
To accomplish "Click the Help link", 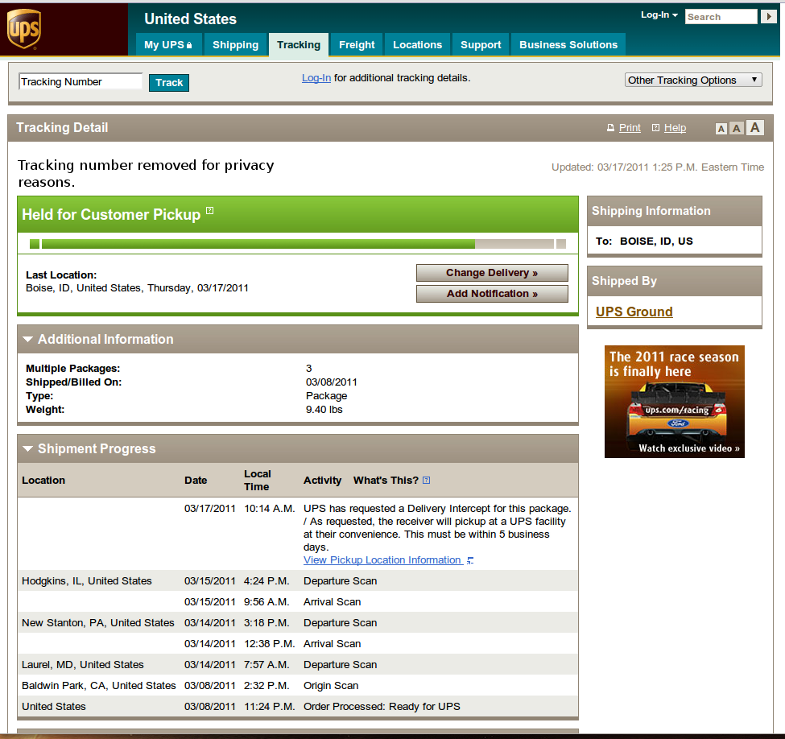I will pyautogui.click(x=675, y=128).
